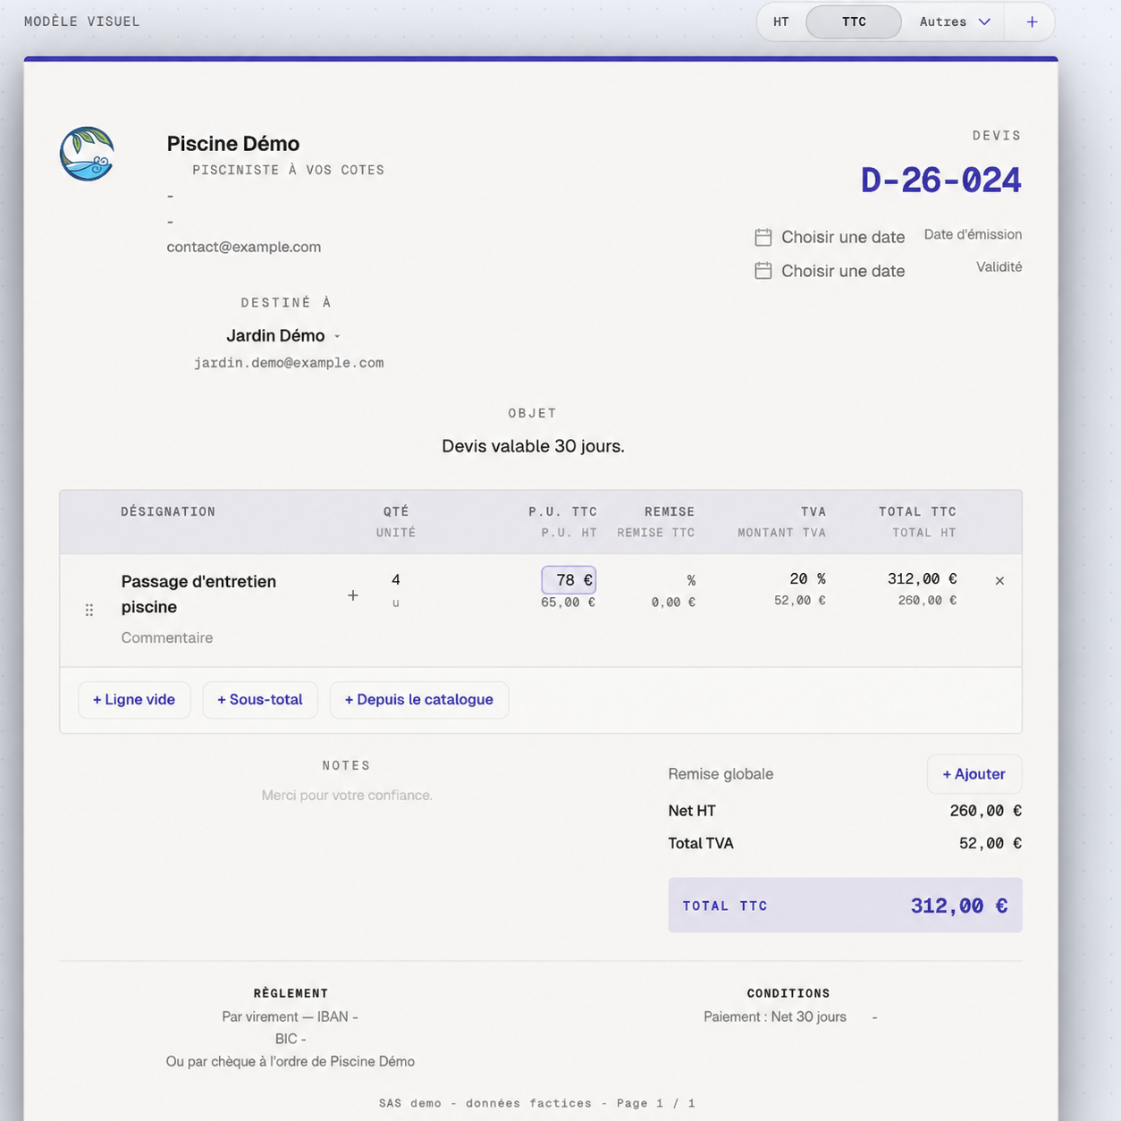Switch to TTC display mode
Viewport: 1121px width, 1121px height.
(854, 21)
